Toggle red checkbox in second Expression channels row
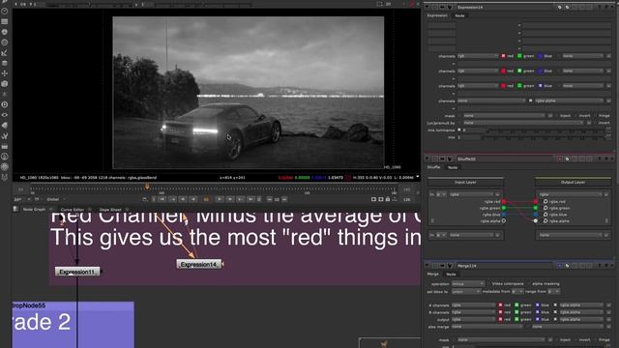 [503, 71]
